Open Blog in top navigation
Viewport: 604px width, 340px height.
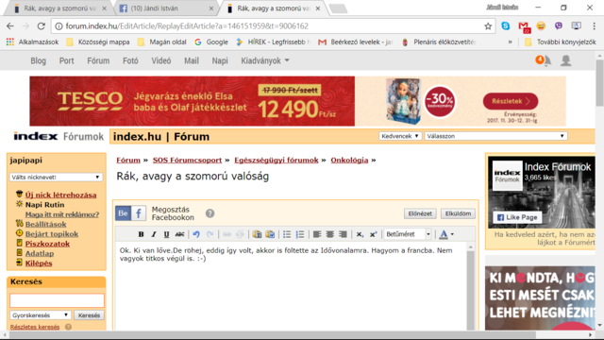(38, 60)
